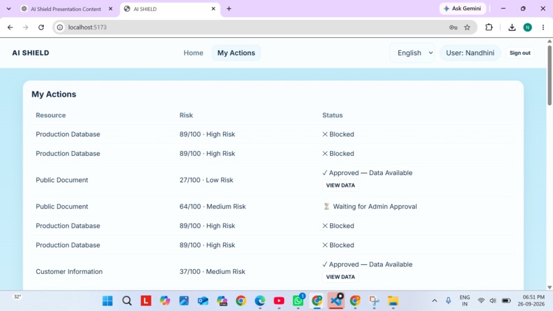Launch Copilot from taskbar
The height and width of the screenshot is (311, 553).
165,301
